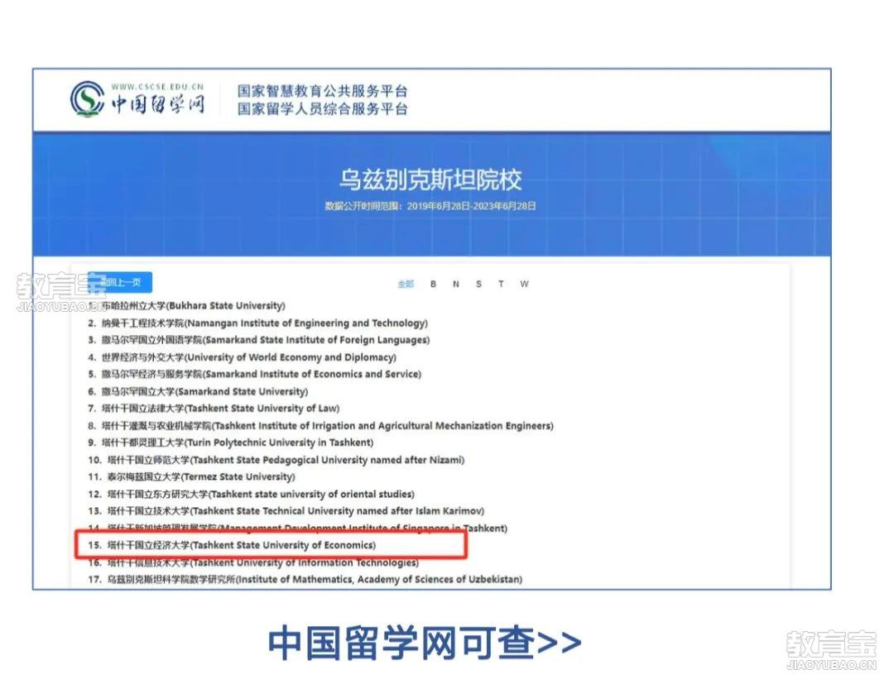This screenshot has height=689, width=894.
Task: Select the letter T filter
Action: coord(501,284)
